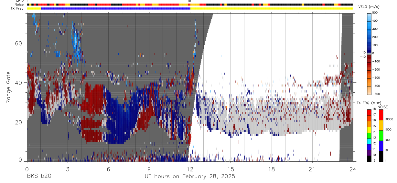Select NOISE legend label 100
The image size is (397, 183).
(x=387, y=140)
